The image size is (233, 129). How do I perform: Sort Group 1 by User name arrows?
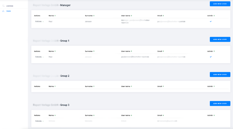tap(131, 51)
